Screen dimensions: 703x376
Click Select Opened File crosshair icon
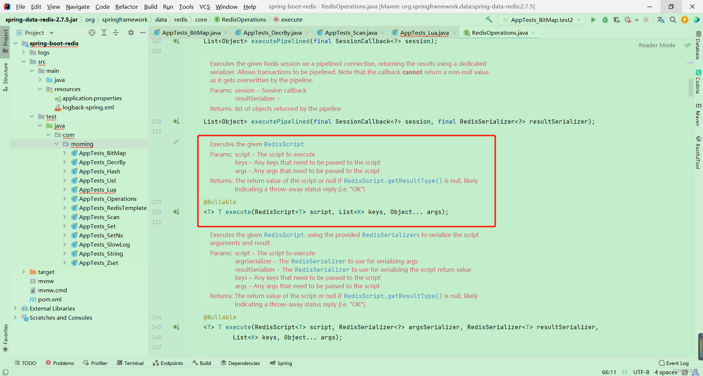[92, 33]
